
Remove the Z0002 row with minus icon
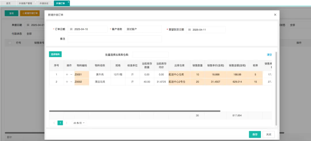click(71, 82)
